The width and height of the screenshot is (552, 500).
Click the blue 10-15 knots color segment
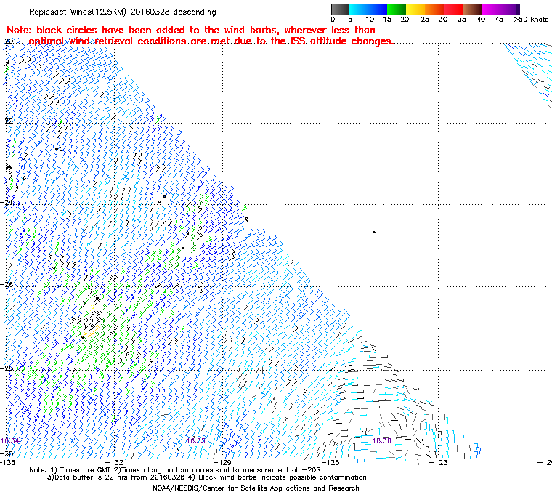coord(378,9)
